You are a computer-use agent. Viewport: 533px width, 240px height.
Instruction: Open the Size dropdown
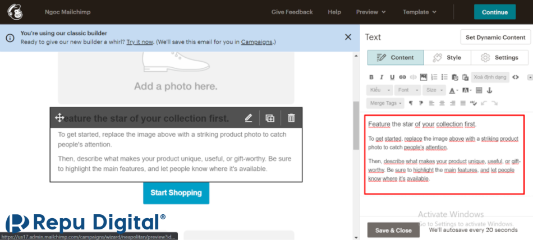coord(434,90)
